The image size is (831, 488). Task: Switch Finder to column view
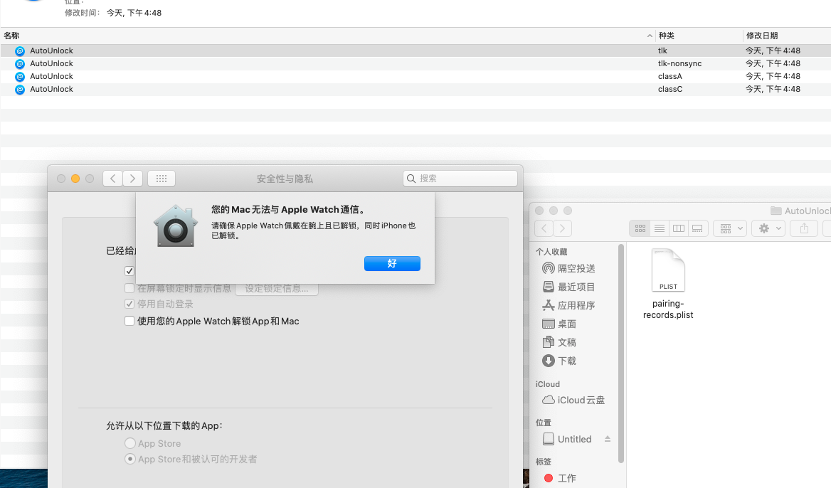(x=679, y=228)
